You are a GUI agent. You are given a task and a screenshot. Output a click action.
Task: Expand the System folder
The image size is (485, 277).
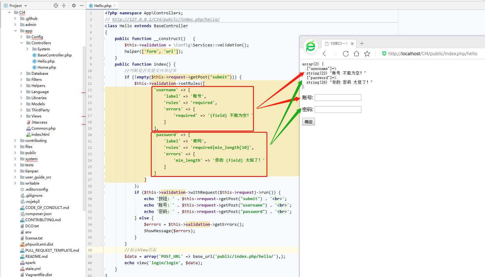(27, 49)
